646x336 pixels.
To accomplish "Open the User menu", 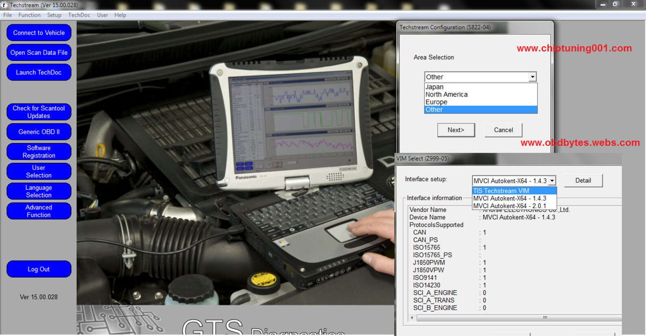I will click(103, 15).
